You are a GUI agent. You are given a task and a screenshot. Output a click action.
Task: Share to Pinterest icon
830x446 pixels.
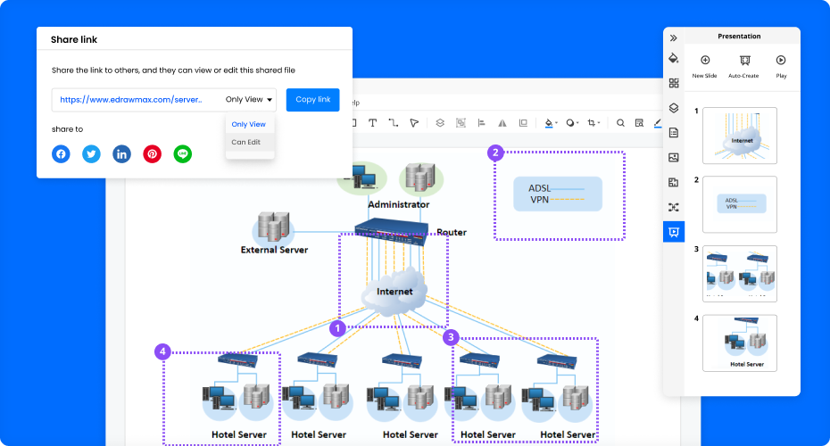tap(153, 154)
